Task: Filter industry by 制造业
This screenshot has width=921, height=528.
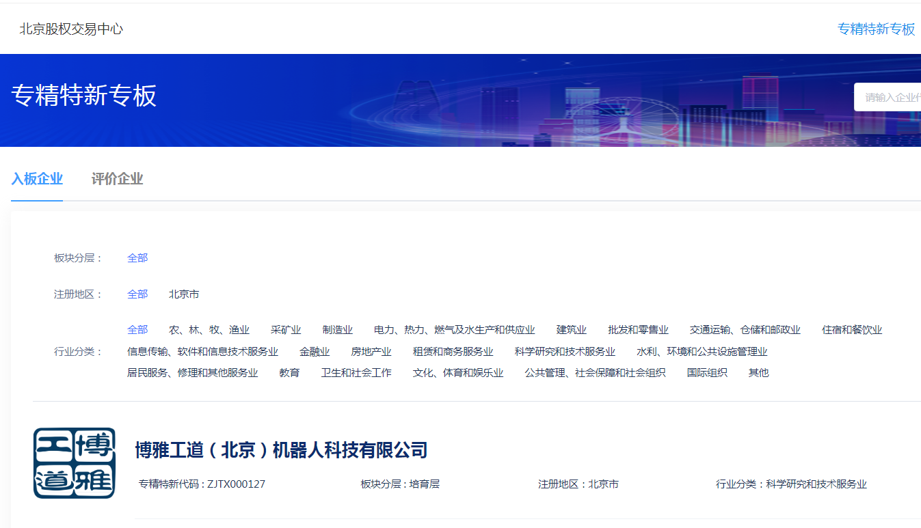Action: (x=338, y=330)
